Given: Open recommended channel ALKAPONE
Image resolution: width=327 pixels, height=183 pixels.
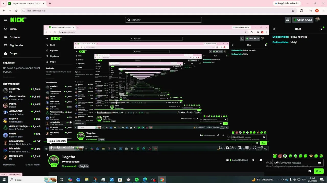Looking at the screenshot, I should click(22, 113).
